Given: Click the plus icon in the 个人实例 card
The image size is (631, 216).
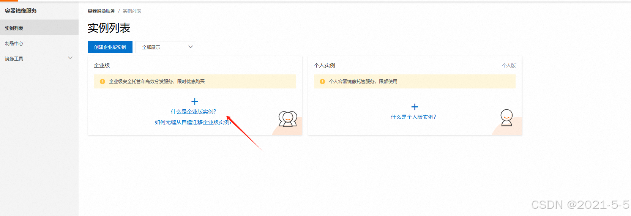Looking at the screenshot, I should 415,107.
